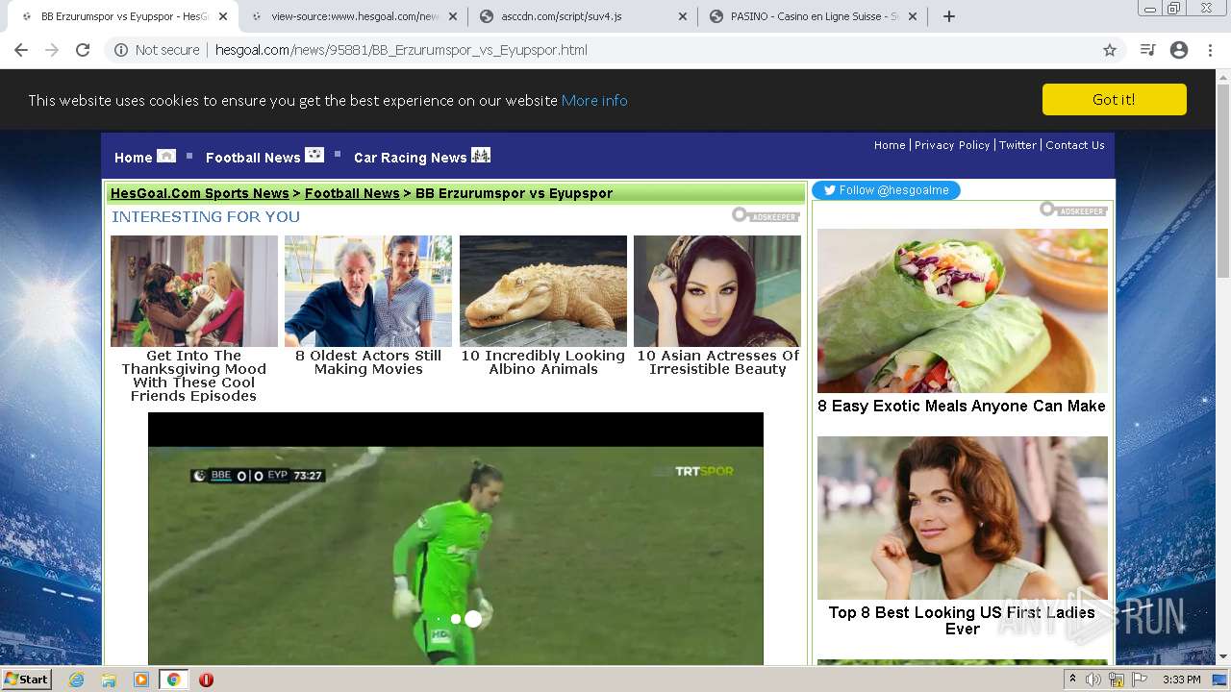The height and width of the screenshot is (692, 1231).
Task: Launch Internet Explorer from taskbar
Action: click(x=77, y=680)
